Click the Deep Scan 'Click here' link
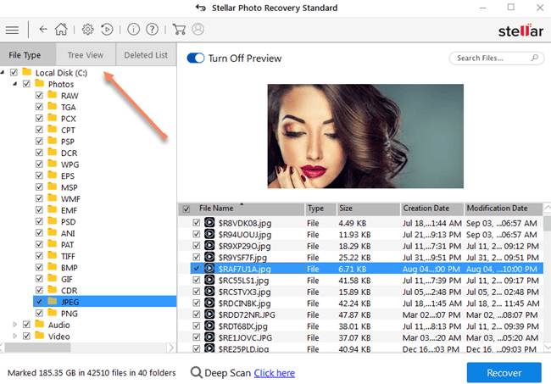The height and width of the screenshot is (384, 551). 274,373
